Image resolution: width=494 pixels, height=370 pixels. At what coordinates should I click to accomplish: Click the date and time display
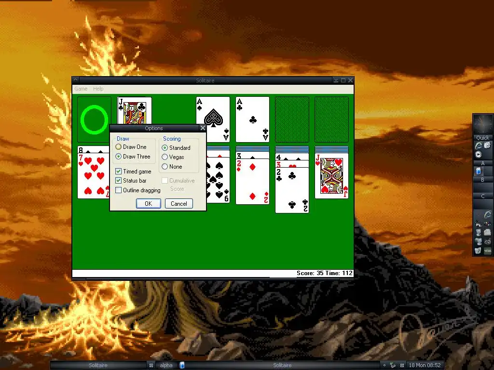click(x=425, y=365)
